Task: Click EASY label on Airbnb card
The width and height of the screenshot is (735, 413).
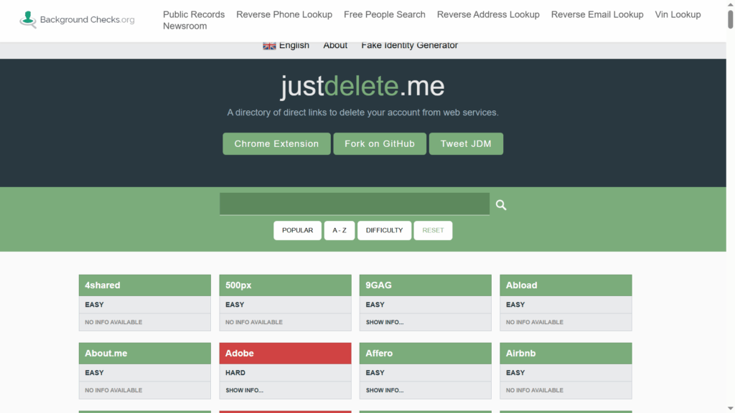Action: pyautogui.click(x=515, y=373)
